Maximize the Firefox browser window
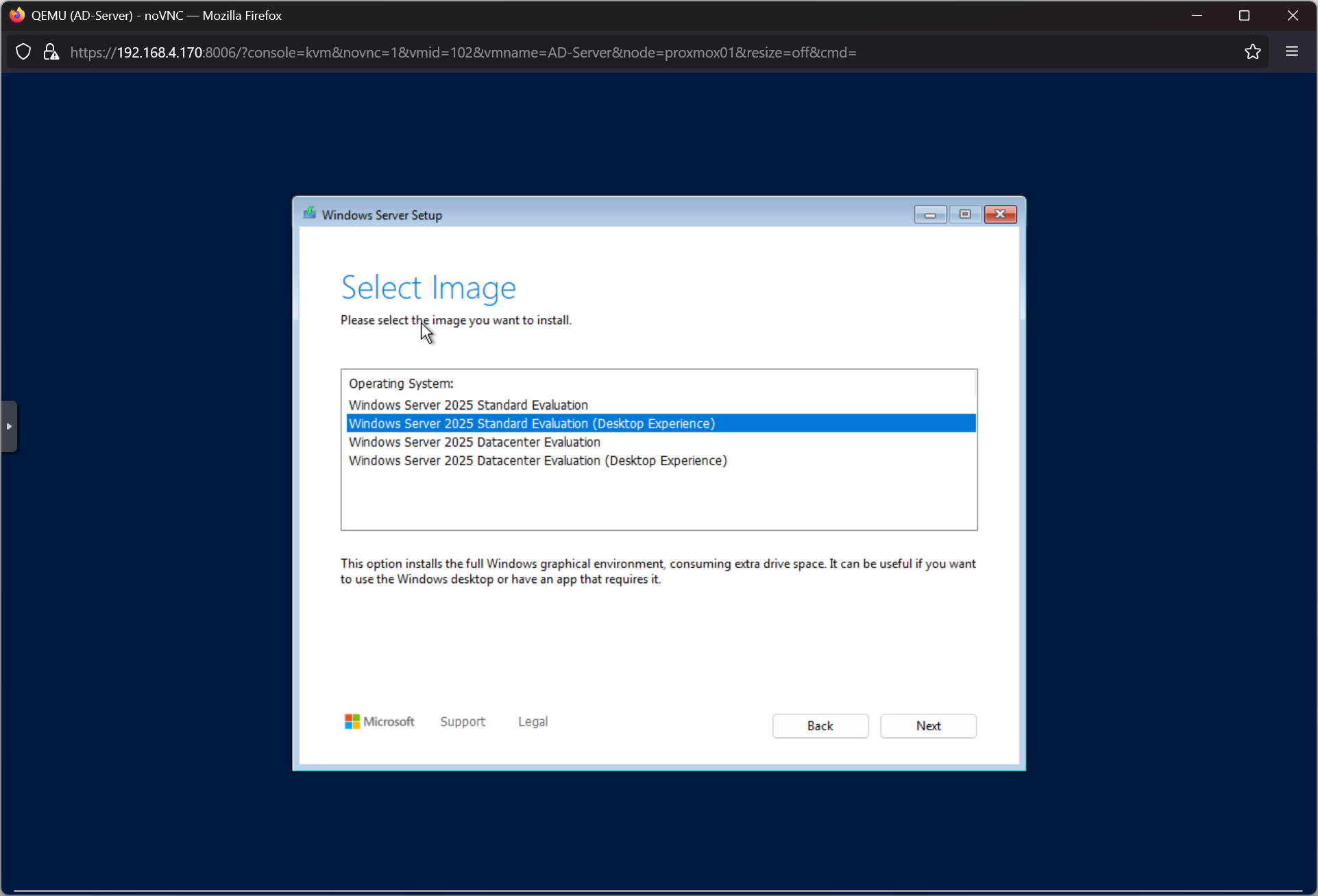 (1244, 15)
